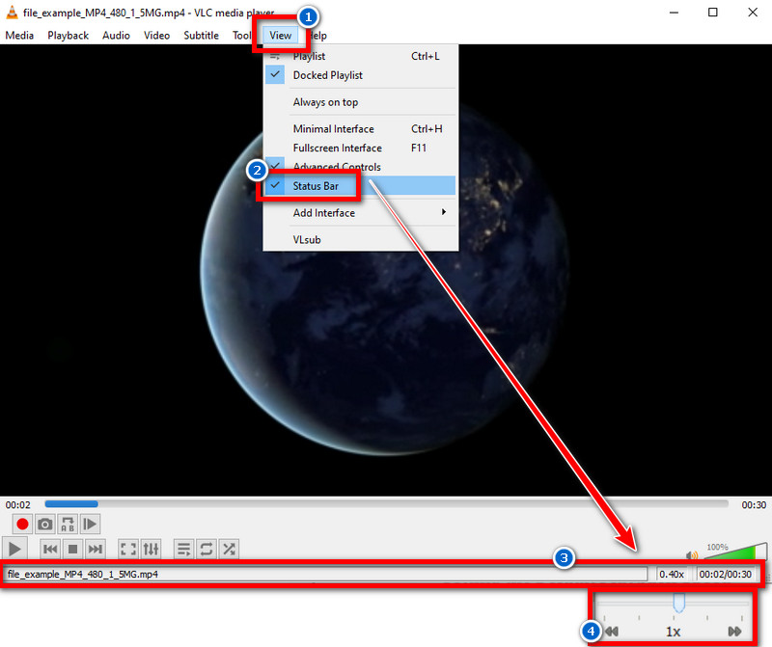Toggle Status Bar option

pyautogui.click(x=361, y=186)
